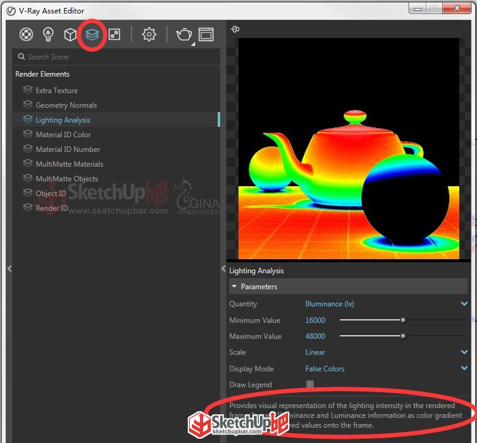Click the Linear scale value

315,352
